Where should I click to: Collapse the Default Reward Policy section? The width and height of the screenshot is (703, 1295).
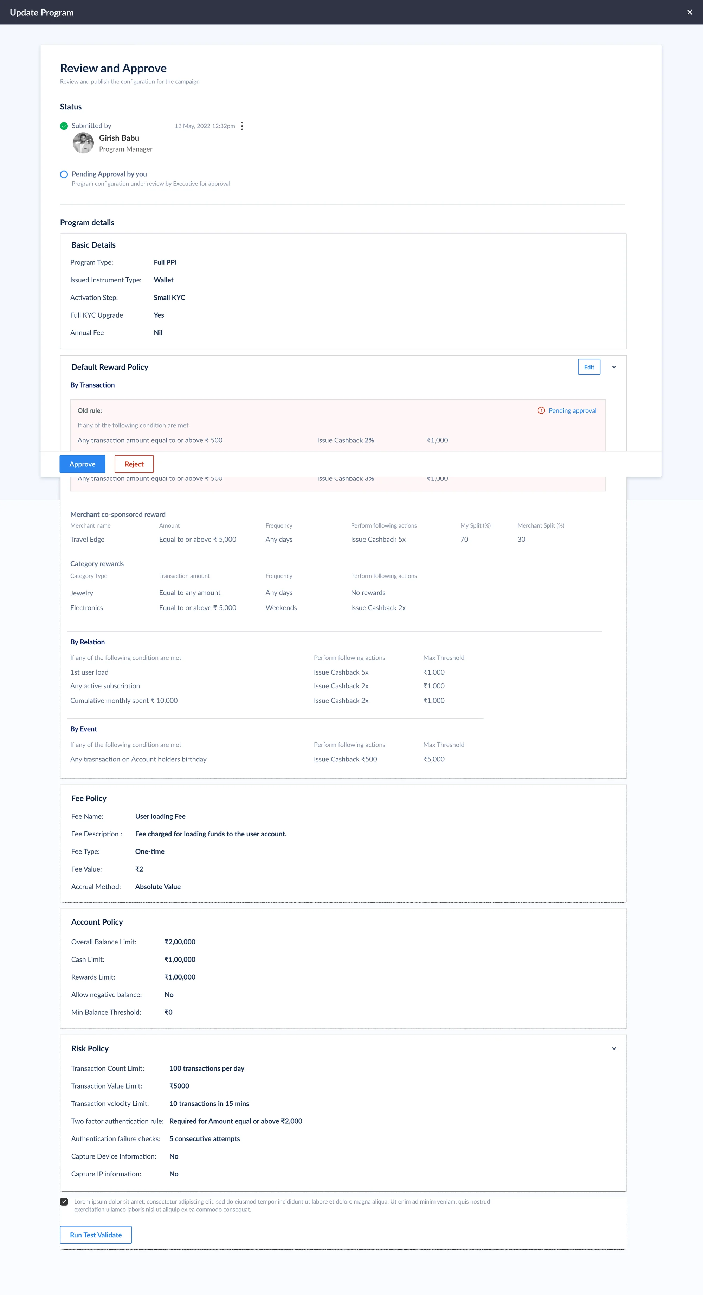click(614, 368)
